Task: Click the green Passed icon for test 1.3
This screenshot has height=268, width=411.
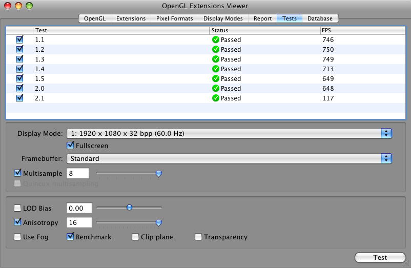Action: click(x=215, y=59)
